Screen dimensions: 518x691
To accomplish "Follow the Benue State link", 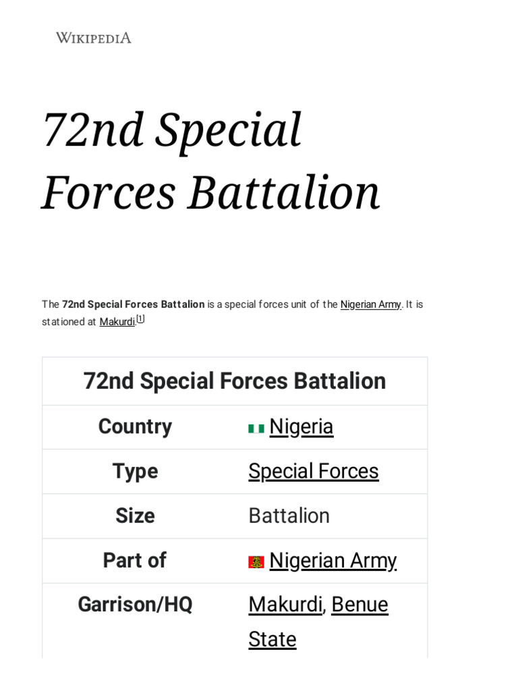I will tap(359, 605).
